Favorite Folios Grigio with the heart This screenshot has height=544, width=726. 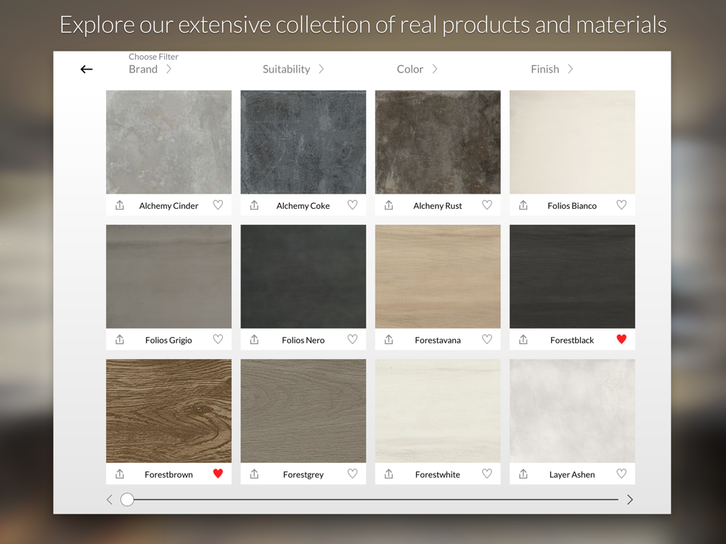click(x=218, y=339)
